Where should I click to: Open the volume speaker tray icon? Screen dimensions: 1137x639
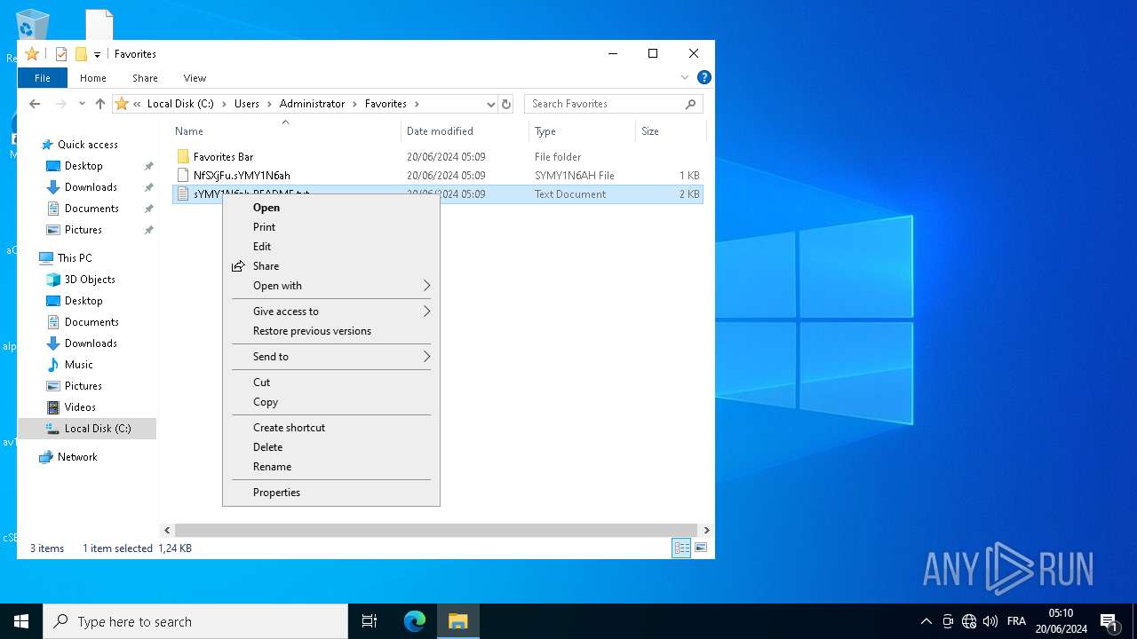point(990,621)
